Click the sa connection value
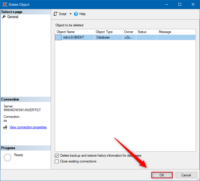This screenshot has width=200, height=181. (5, 120)
